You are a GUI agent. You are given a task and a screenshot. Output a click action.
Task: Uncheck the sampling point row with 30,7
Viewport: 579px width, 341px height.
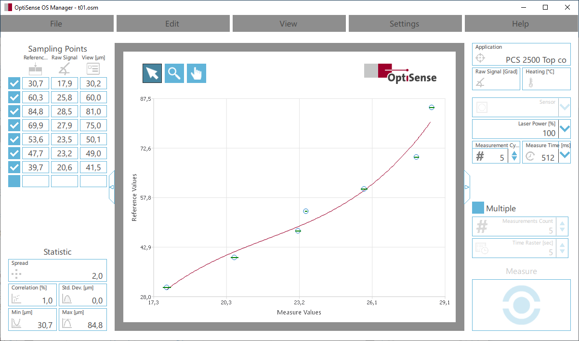pyautogui.click(x=14, y=83)
